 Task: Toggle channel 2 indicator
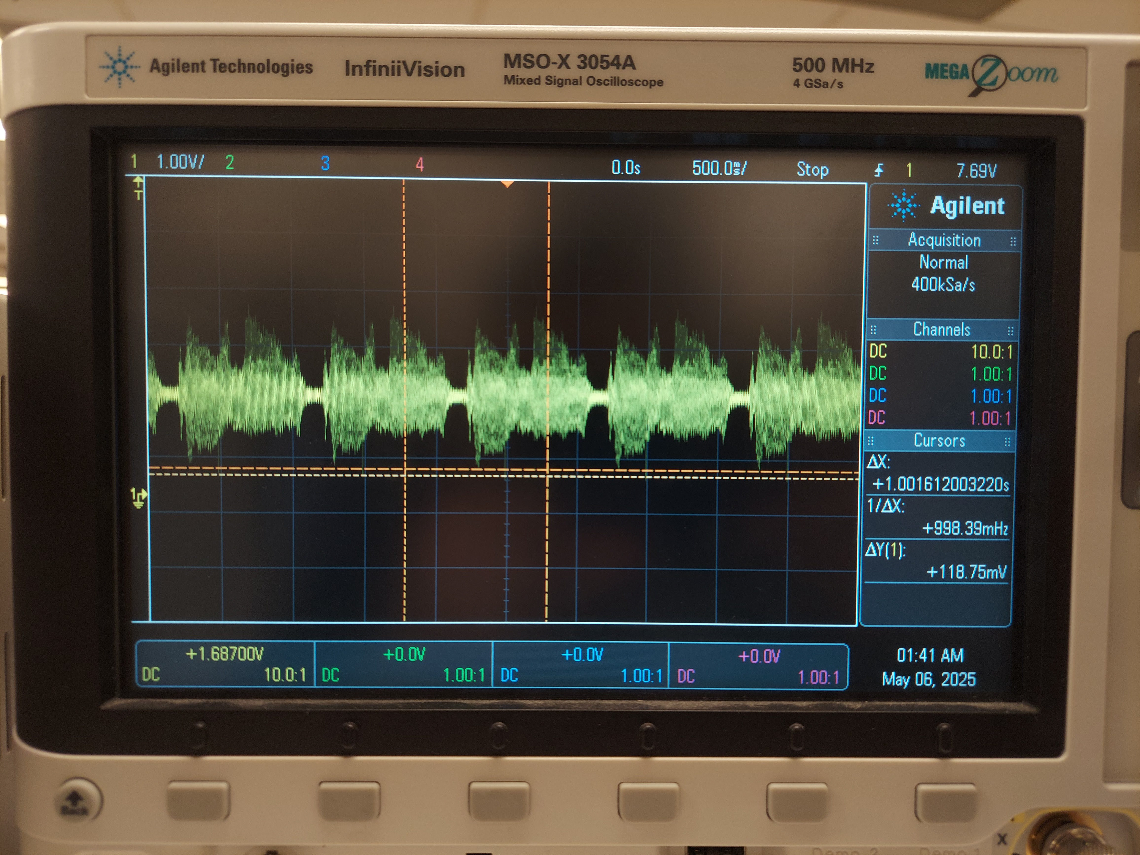coord(229,162)
